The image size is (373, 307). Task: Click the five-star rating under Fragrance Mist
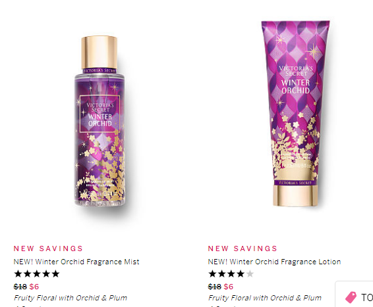click(37, 273)
